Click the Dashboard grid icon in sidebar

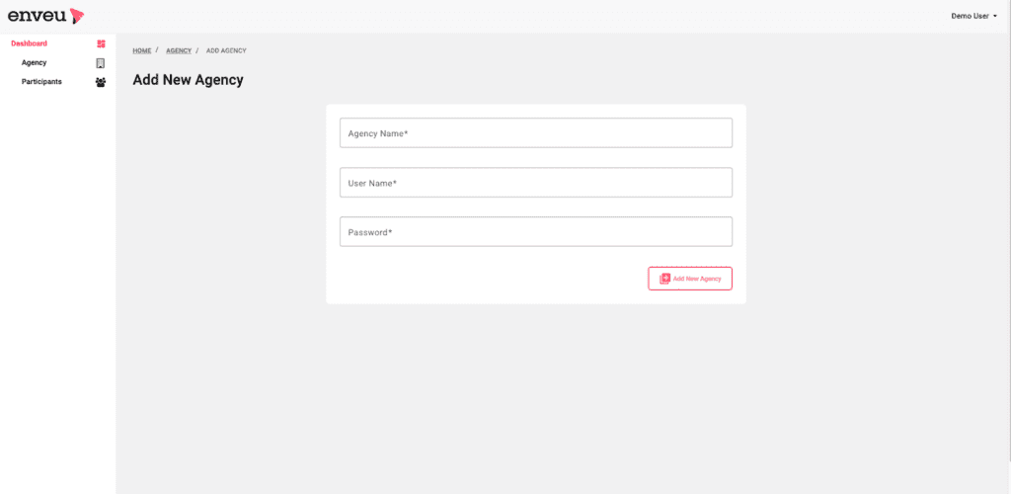click(101, 43)
